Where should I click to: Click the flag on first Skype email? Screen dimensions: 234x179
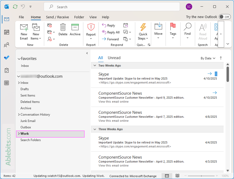click(216, 74)
